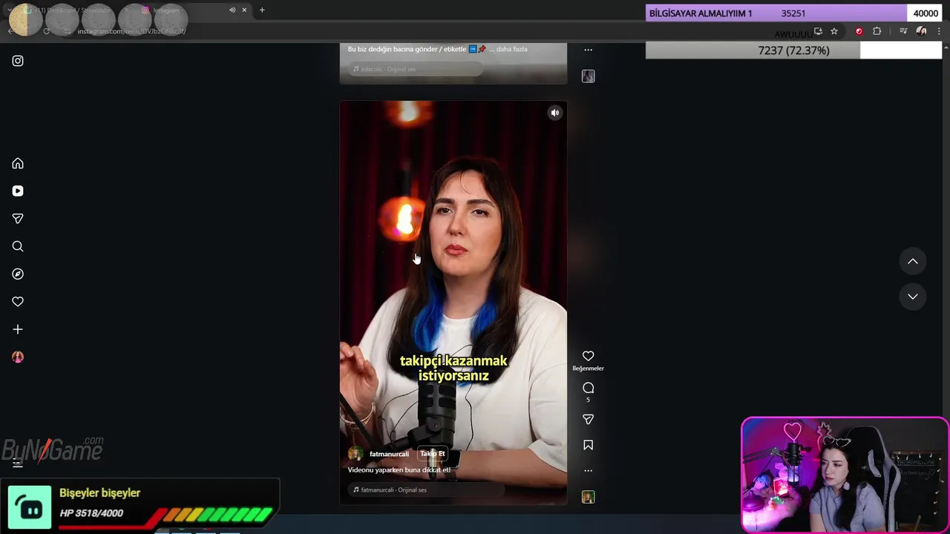Click caption 'Videonu yaparken buna dikkat et!'
The height and width of the screenshot is (534, 950).
(399, 469)
